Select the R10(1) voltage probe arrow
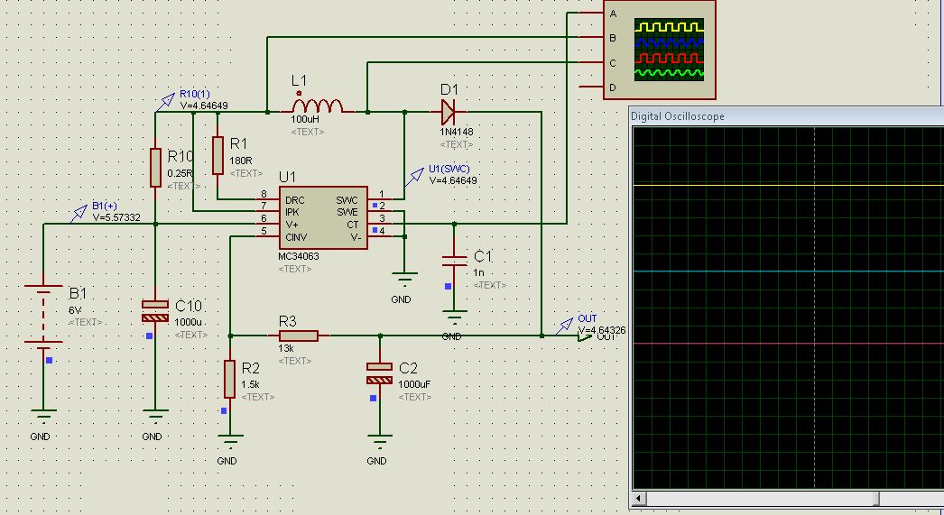Viewport: 944px width, 515px height. tap(166, 100)
